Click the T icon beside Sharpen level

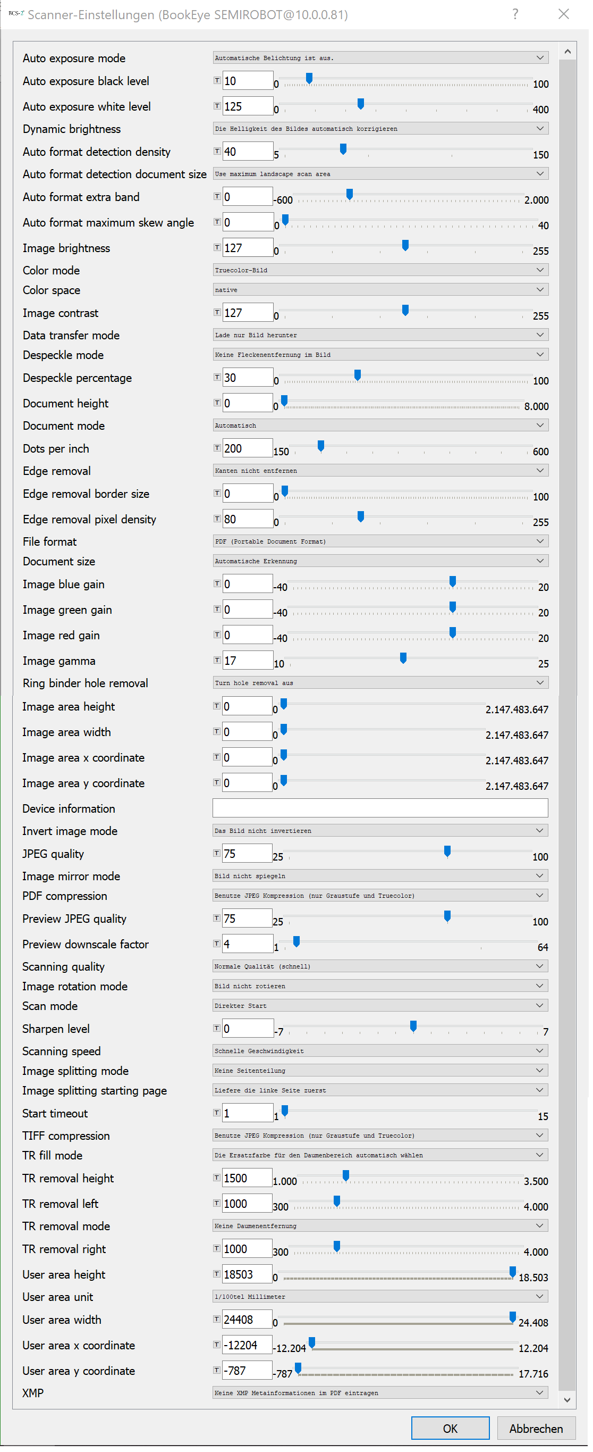[x=216, y=1028]
